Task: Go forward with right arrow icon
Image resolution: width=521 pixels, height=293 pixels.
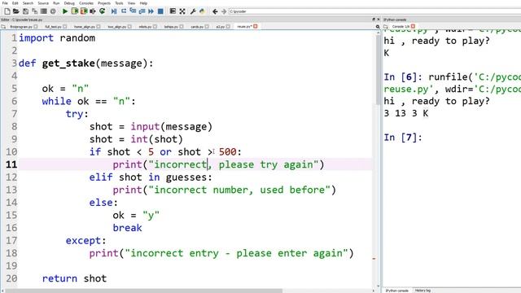Action: tap(224, 11)
